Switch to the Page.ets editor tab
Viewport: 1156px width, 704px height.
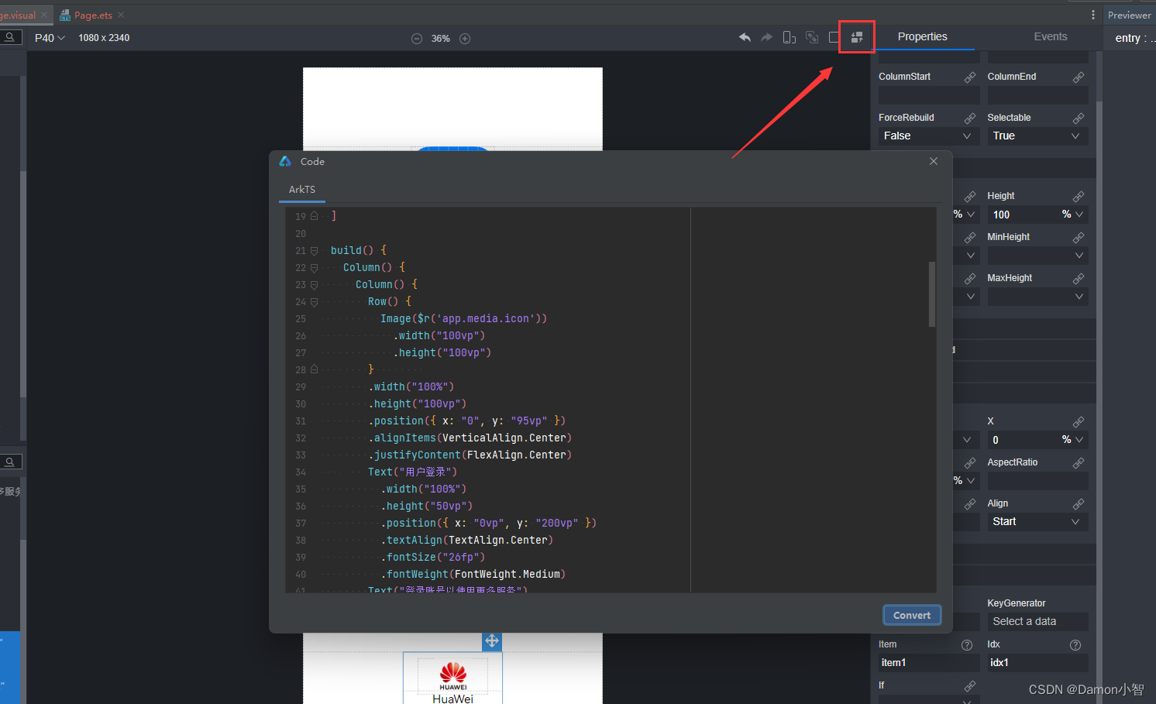tap(91, 15)
